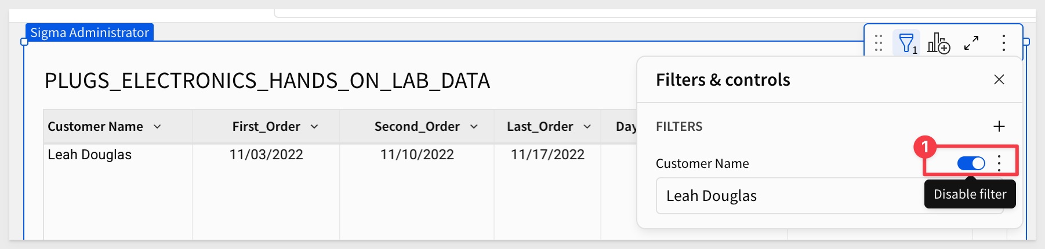This screenshot has height=249, width=1045.
Task: Add a new filter with plus icon
Action: pos(999,126)
